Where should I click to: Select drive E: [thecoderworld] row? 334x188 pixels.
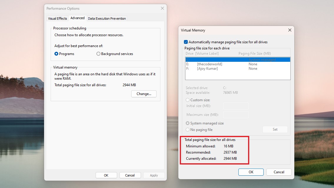[x=238, y=64]
